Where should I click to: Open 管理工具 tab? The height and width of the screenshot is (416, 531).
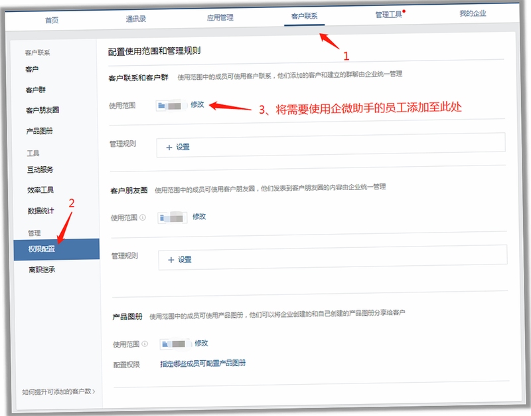point(388,15)
